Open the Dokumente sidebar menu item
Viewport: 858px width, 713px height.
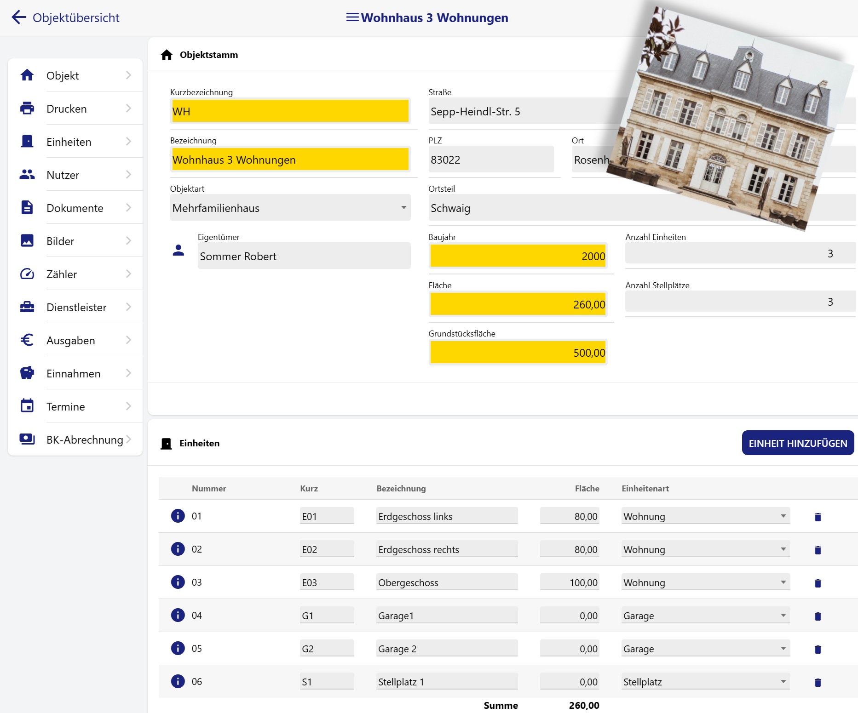(x=75, y=207)
